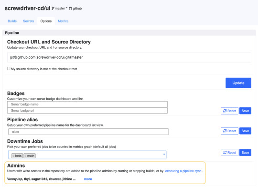Open the Secrets tab

click(29, 21)
